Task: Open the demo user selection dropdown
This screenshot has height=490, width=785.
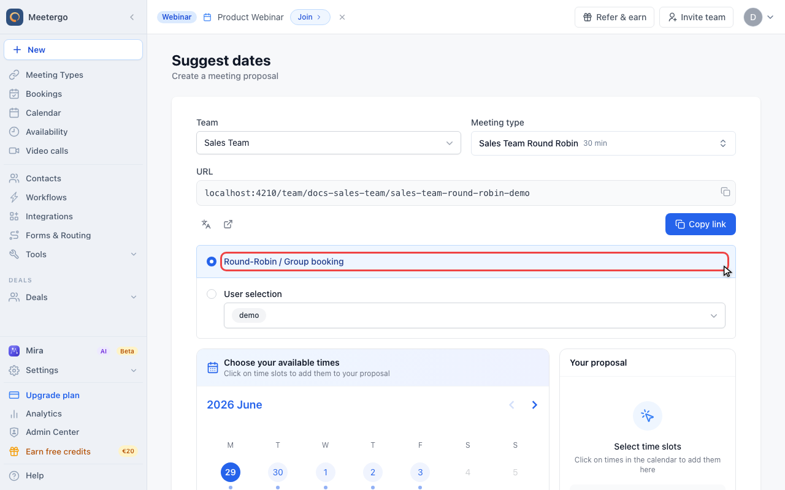Action: tap(475, 315)
